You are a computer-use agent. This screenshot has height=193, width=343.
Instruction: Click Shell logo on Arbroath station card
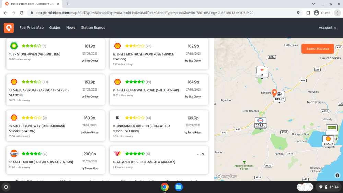pyautogui.click(x=14, y=82)
